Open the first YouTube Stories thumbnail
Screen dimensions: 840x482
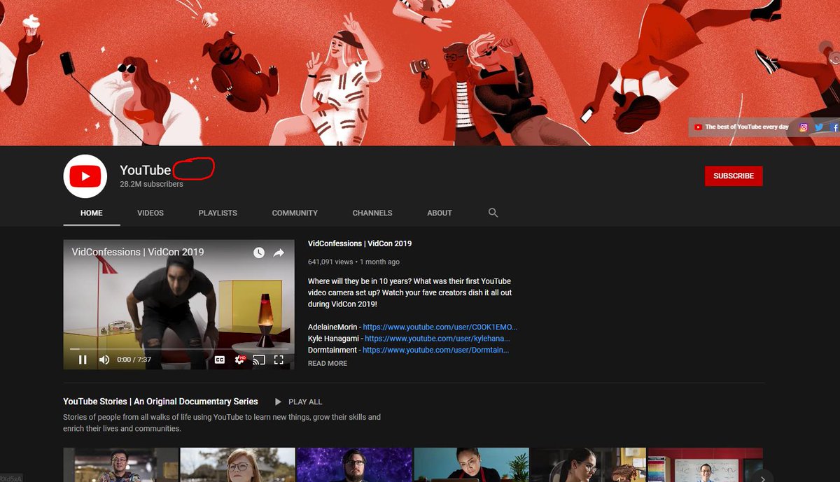coord(120,465)
